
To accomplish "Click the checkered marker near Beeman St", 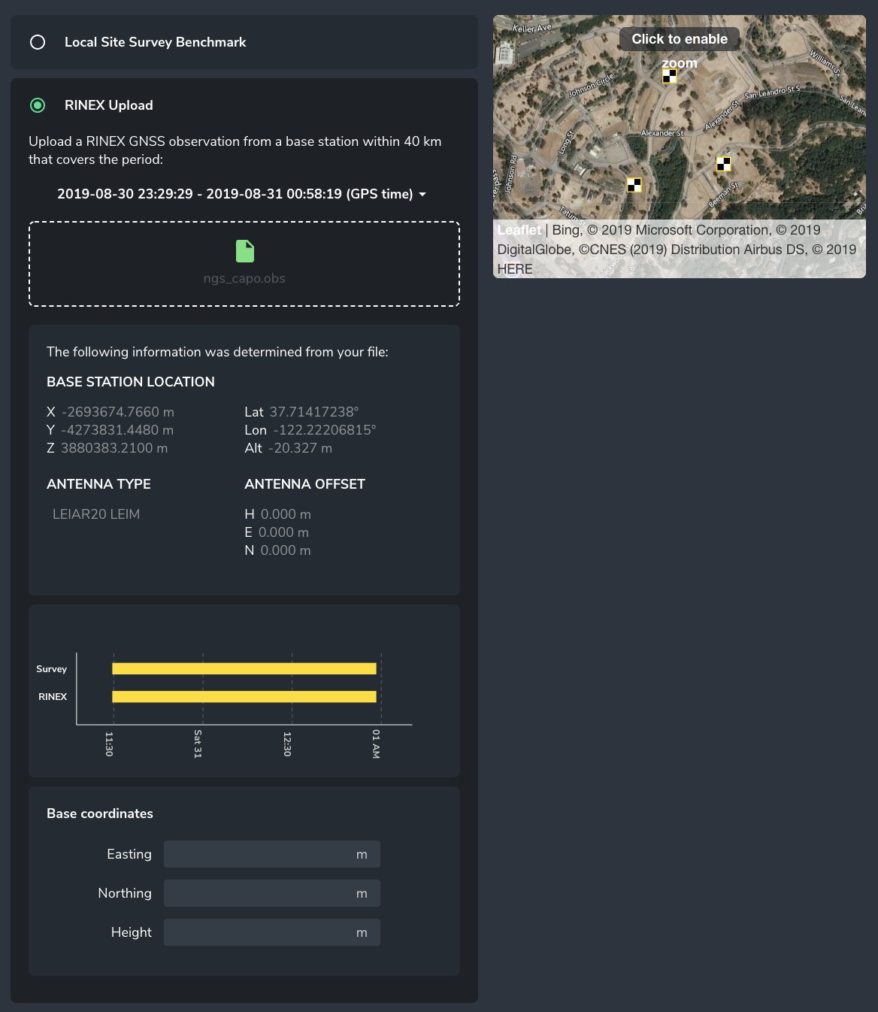I will (723, 163).
